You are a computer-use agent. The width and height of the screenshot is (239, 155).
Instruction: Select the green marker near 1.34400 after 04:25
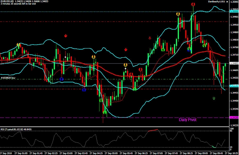tap(101, 100)
